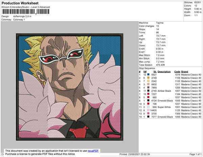Screen dimensions: 203x157
Task: Select the salmon pink swatch for stop 4
Action: (x=148, y=84)
